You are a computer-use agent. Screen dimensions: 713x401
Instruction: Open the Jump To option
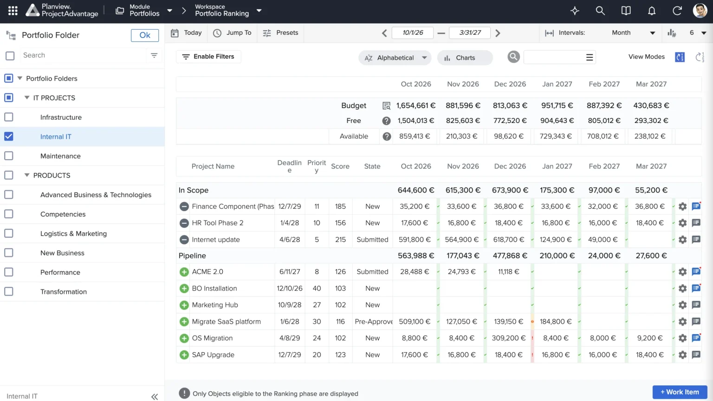(x=232, y=33)
